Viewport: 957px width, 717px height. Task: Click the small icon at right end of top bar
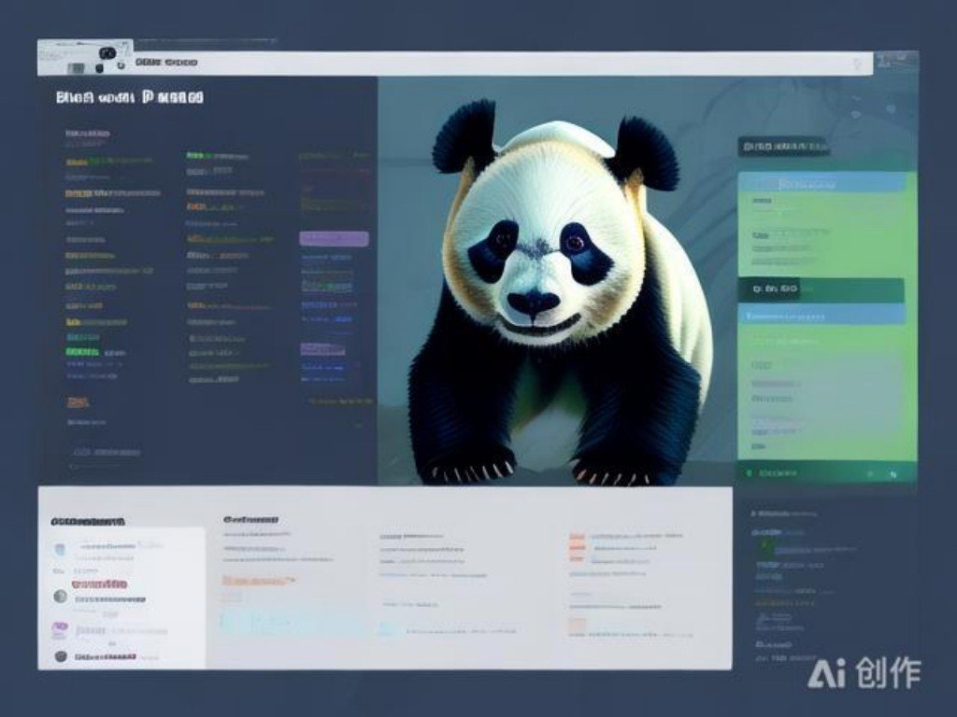coord(857,63)
